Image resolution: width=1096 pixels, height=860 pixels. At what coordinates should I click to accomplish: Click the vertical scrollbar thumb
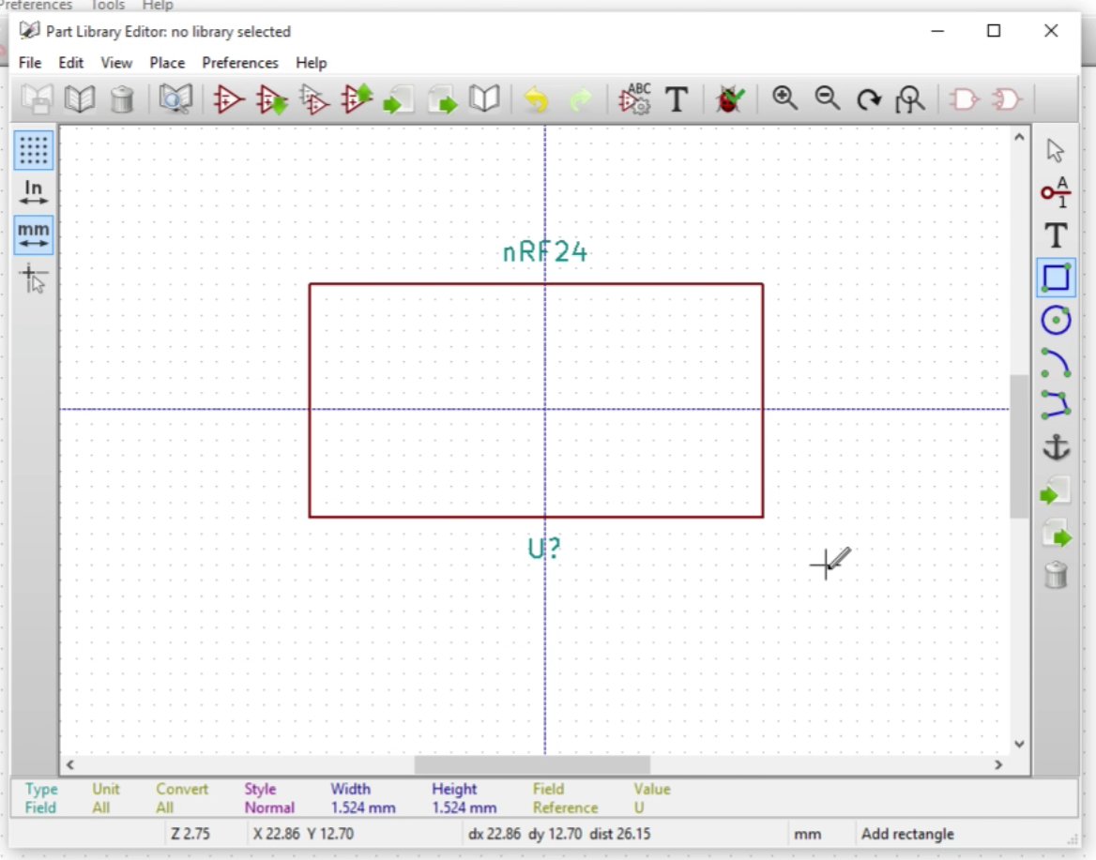click(1019, 445)
